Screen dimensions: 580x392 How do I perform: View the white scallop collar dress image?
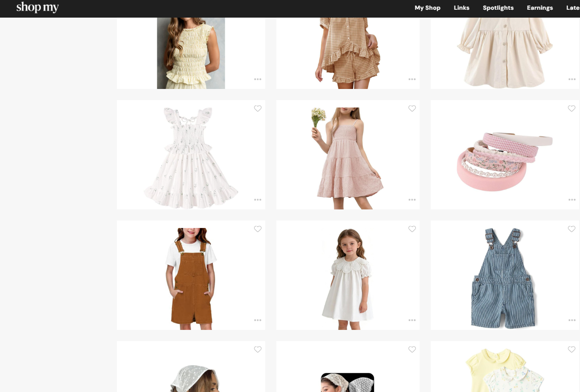pos(348,278)
